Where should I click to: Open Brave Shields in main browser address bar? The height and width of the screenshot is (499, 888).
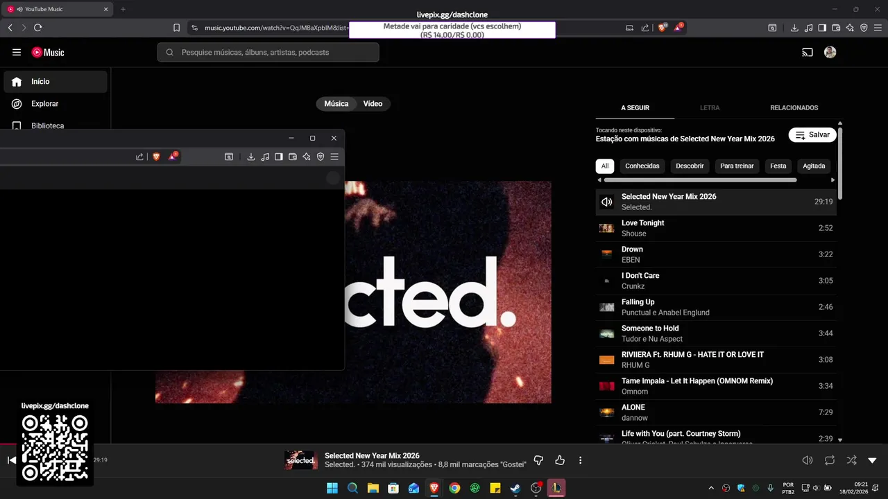[x=663, y=28]
